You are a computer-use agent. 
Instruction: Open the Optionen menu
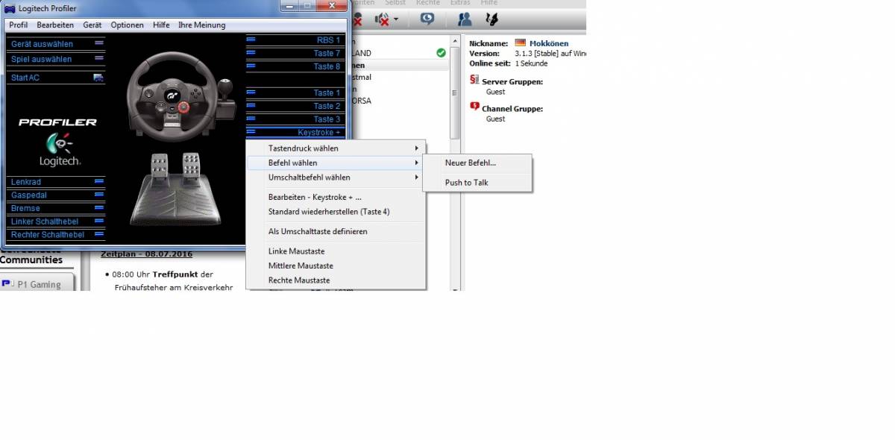pos(127,25)
